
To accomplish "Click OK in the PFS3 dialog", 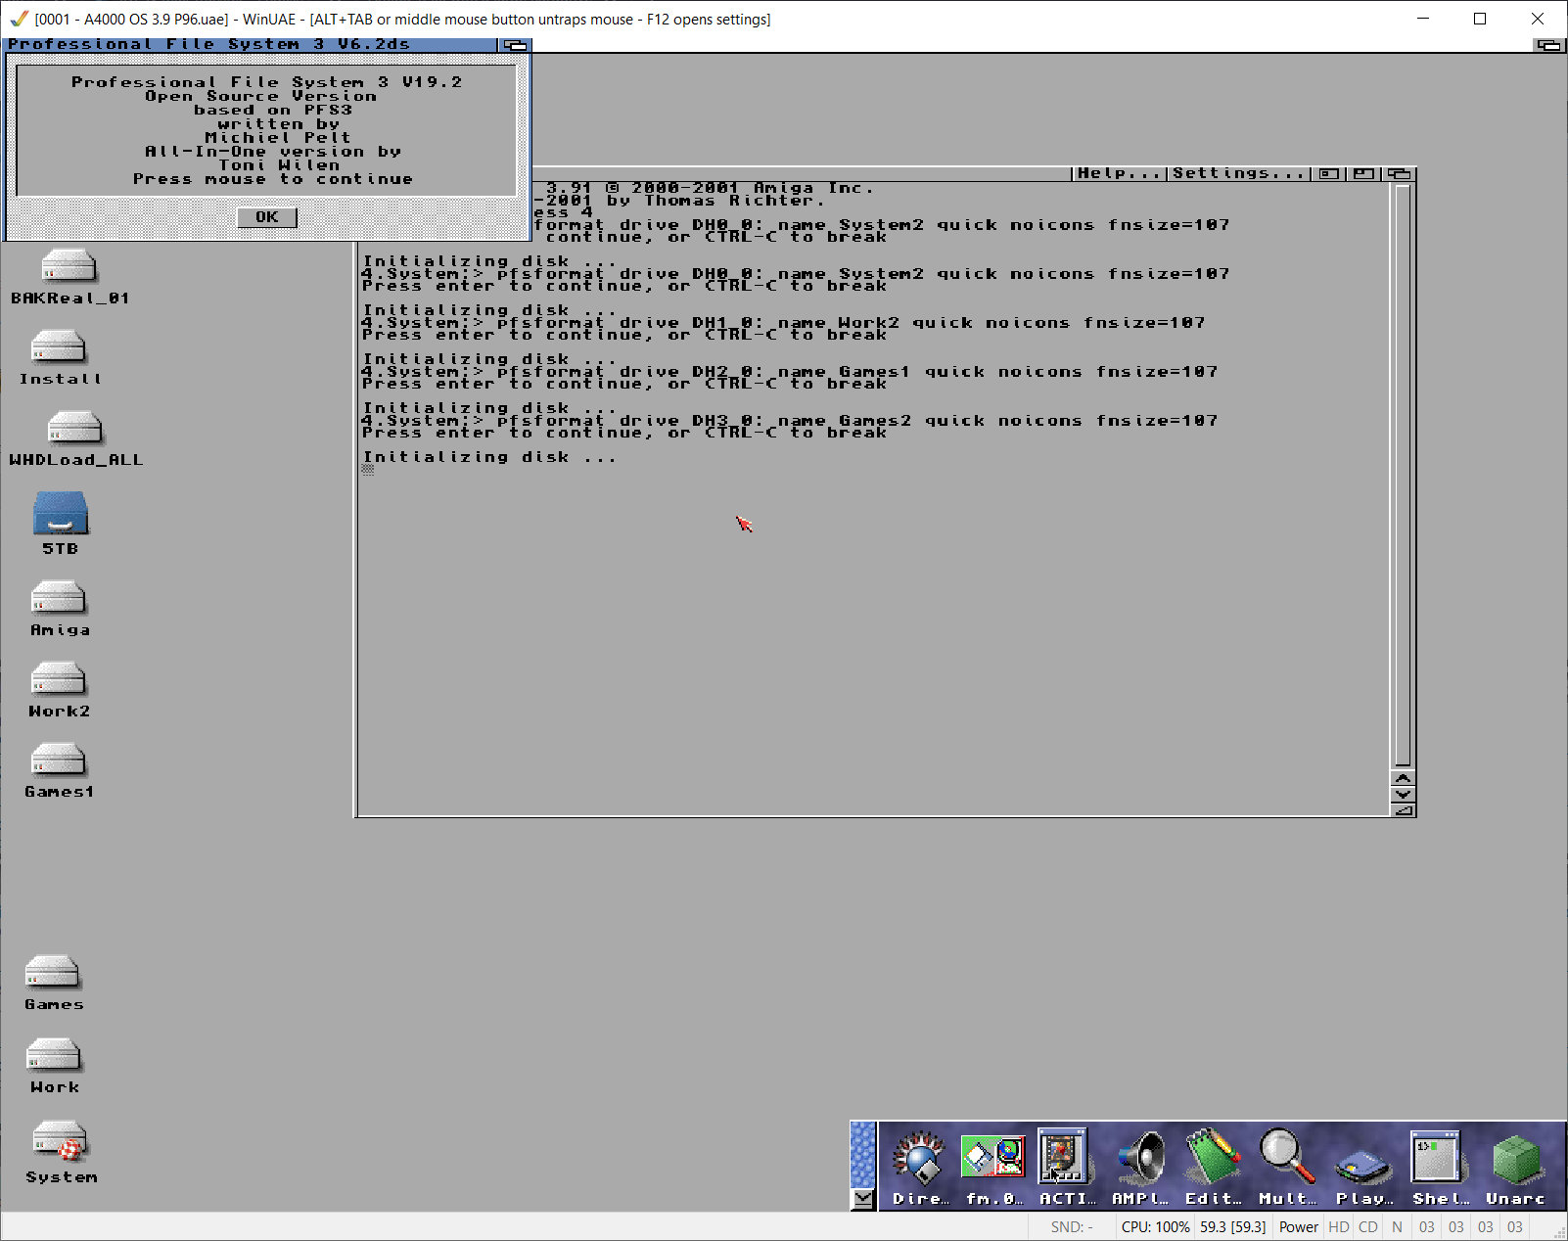I will 266,217.
